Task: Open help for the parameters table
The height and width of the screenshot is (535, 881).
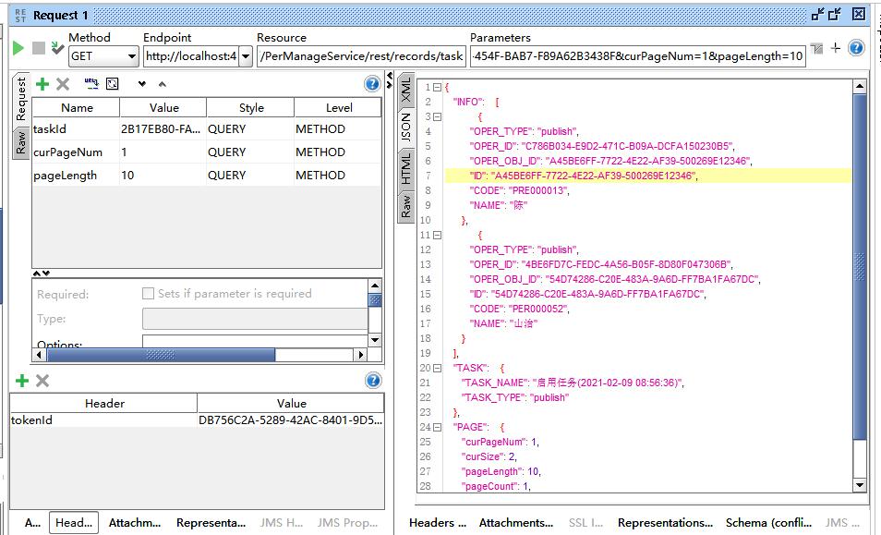Action: (372, 84)
